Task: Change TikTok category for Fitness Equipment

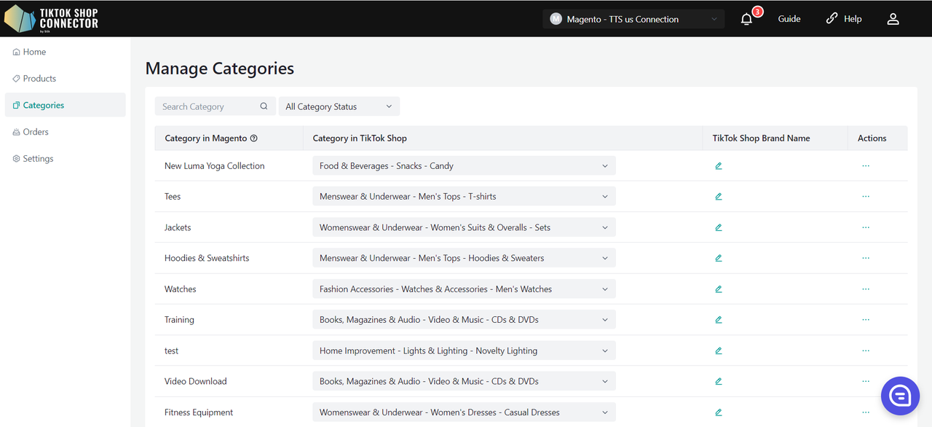Action: [464, 412]
